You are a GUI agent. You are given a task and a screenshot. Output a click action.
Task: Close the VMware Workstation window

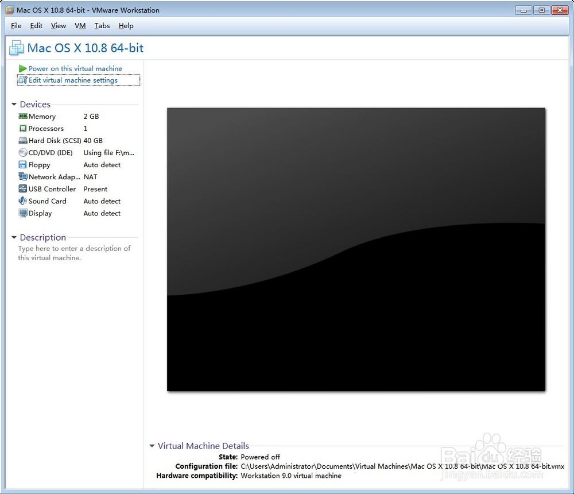pyautogui.click(x=560, y=10)
